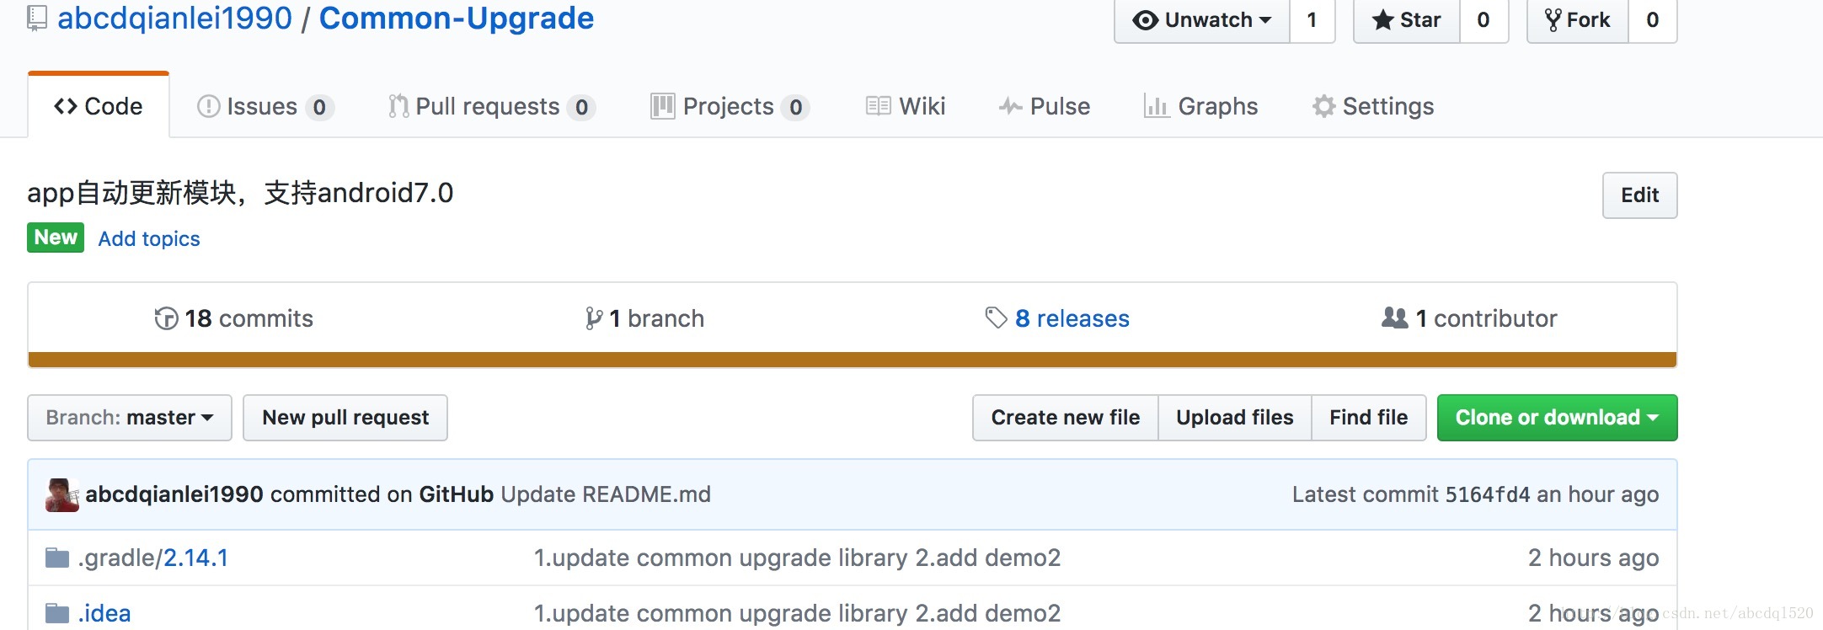The image size is (1823, 630).
Task: Click the Fork button
Action: pos(1577,20)
